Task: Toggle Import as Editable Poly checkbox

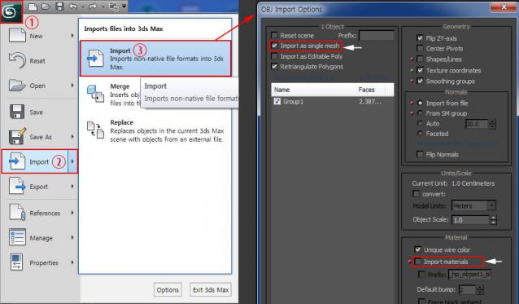Action: coord(274,56)
